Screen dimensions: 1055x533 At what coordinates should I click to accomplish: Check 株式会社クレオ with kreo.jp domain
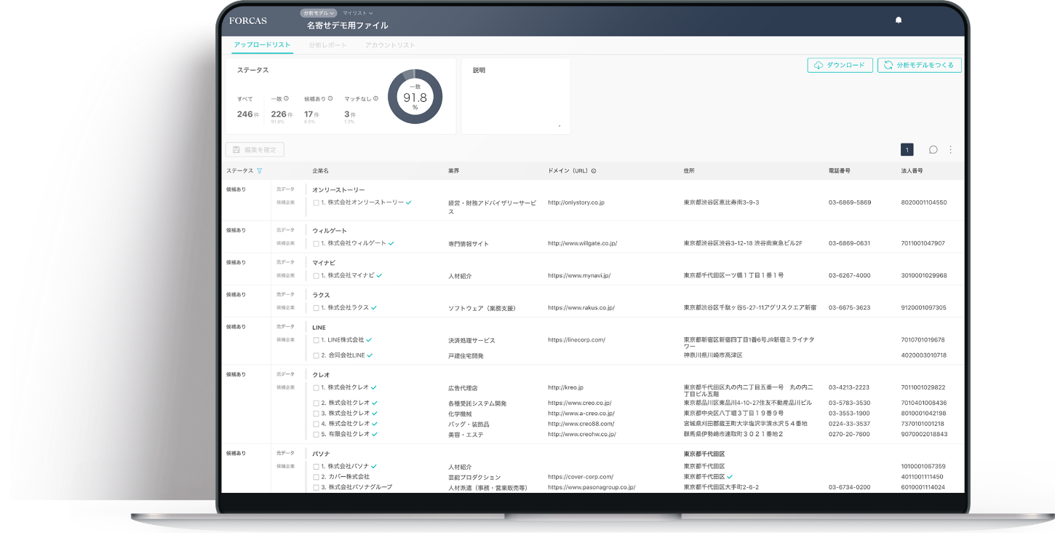coord(316,387)
